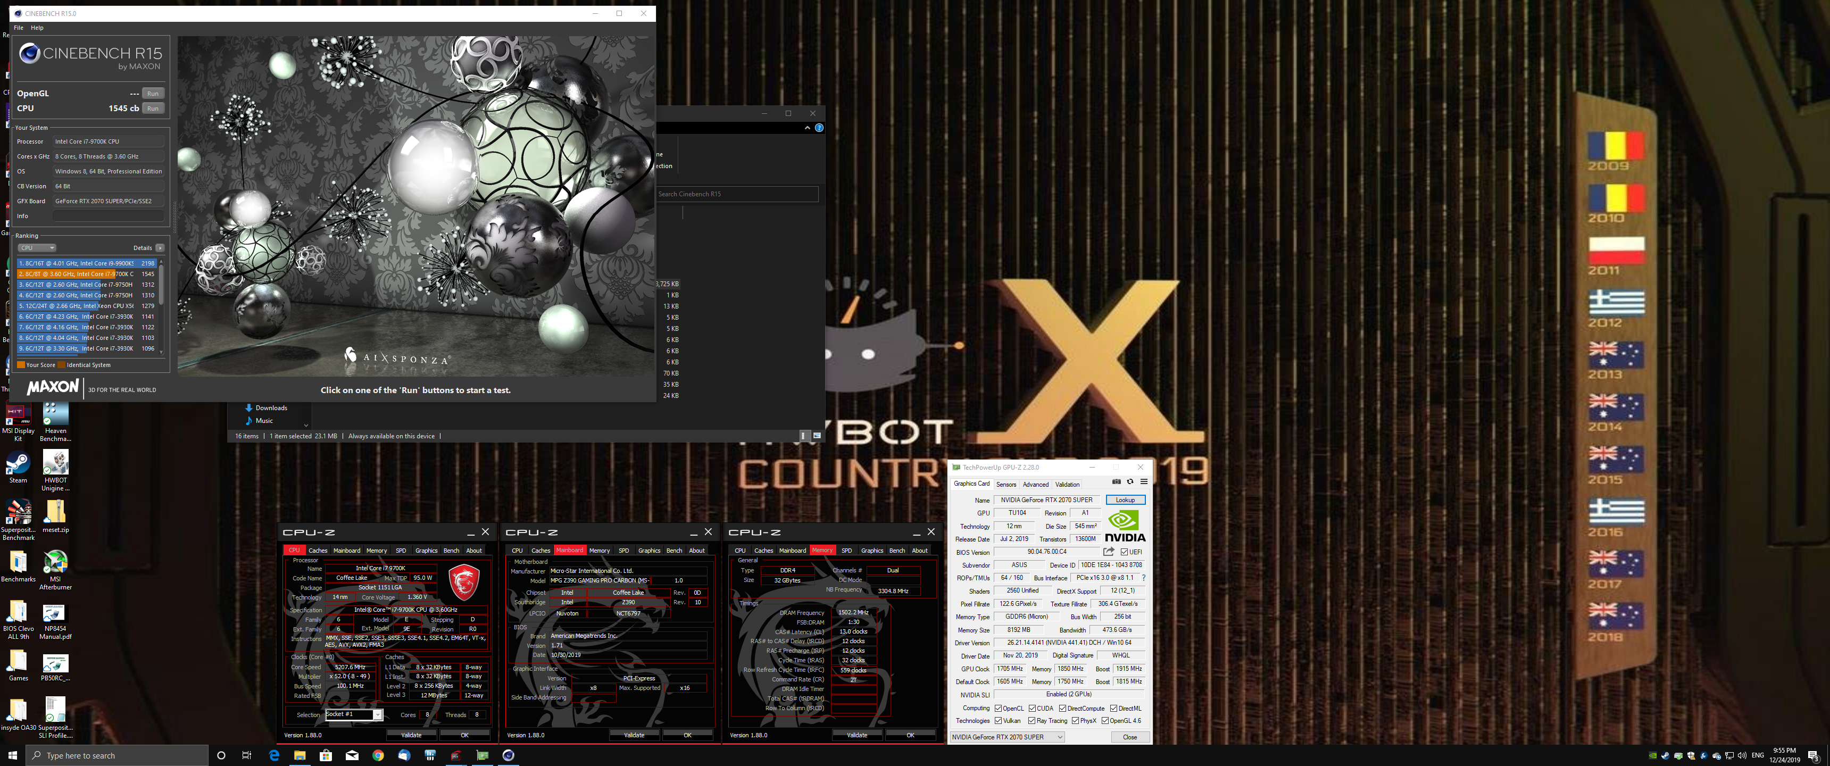Open the MSI Afterburner desktop icon
Viewport: 1830px width, 766px height.
pos(55,570)
